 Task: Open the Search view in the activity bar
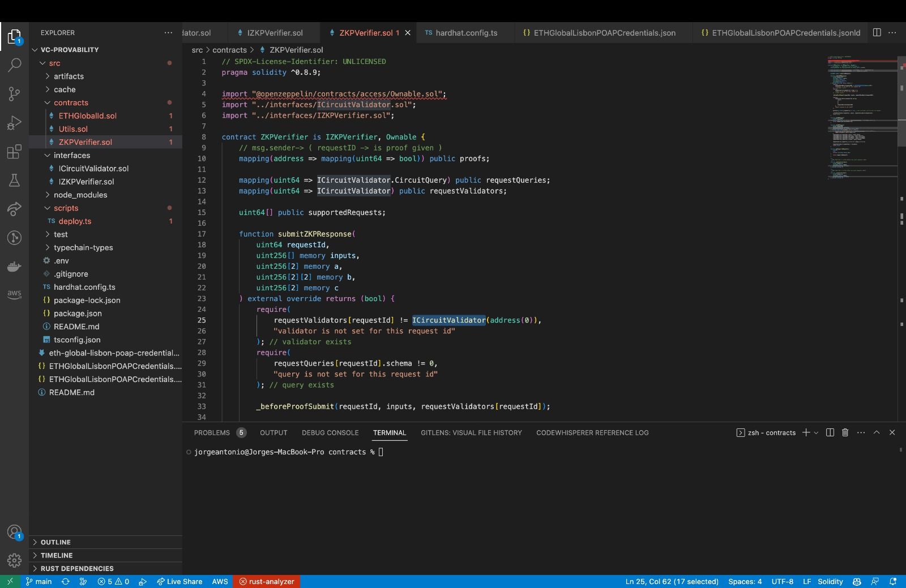[x=14, y=65]
